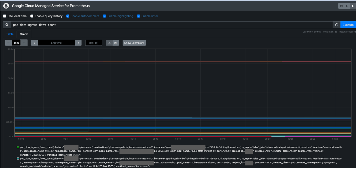Click the 15m range input
357x169 pixels.
click(x=16, y=43)
